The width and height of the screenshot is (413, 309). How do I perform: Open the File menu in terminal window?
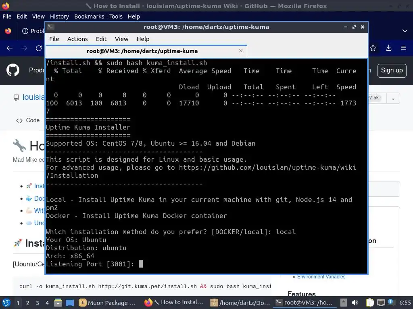pos(54,39)
